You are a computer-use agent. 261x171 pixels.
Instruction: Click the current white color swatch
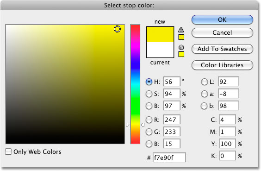click(160, 50)
